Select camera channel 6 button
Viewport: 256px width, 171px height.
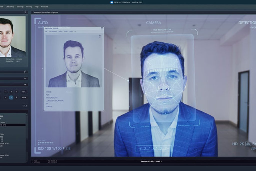[16, 97]
